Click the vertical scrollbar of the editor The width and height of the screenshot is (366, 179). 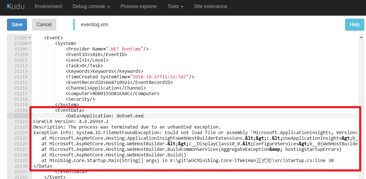(361, 106)
